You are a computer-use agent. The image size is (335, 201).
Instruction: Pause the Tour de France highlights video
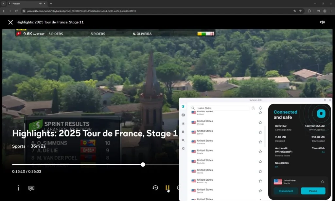[167, 188]
